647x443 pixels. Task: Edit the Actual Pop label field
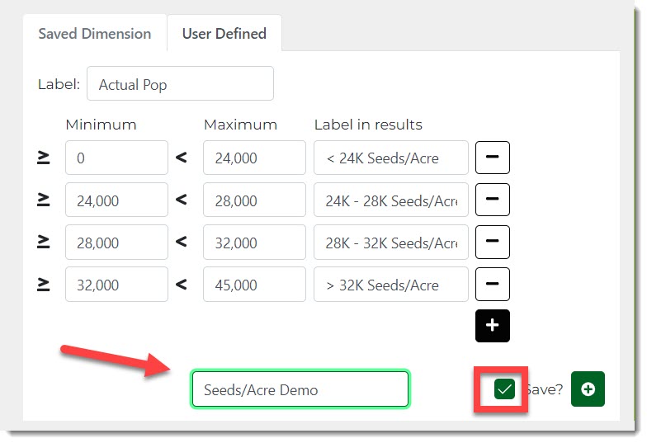click(180, 84)
